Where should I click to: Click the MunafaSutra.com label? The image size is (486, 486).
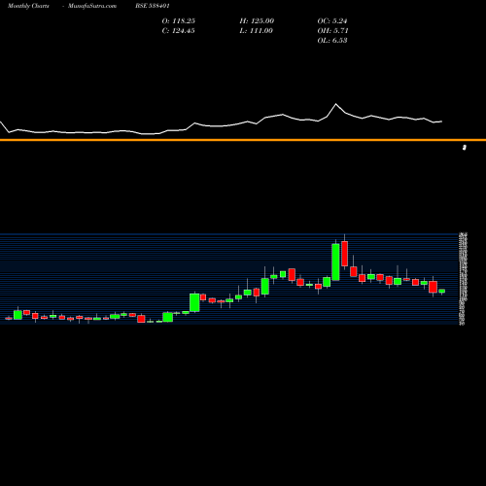click(x=92, y=6)
